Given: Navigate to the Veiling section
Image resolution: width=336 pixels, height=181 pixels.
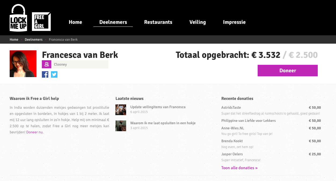Looking at the screenshot, I should pos(198,22).
